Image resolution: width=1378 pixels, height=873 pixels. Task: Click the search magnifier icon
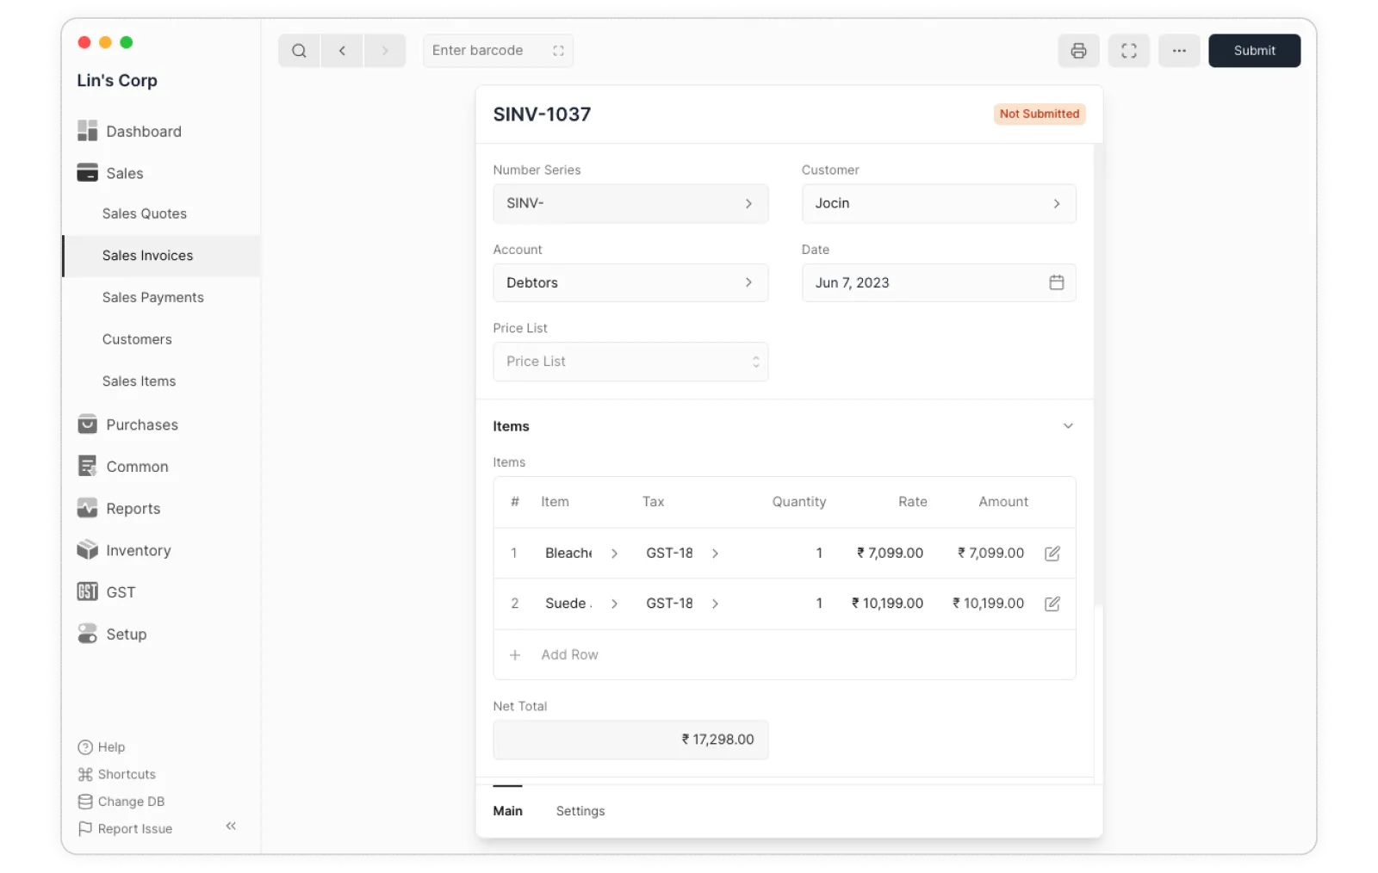(299, 51)
